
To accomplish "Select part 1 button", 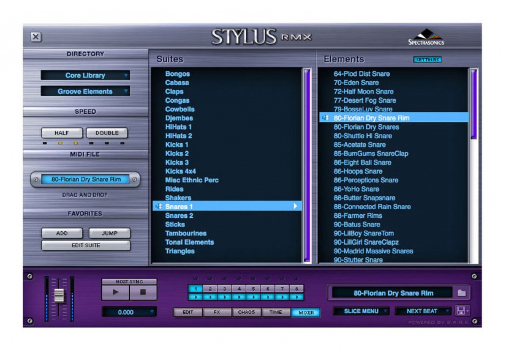I will 195,289.
